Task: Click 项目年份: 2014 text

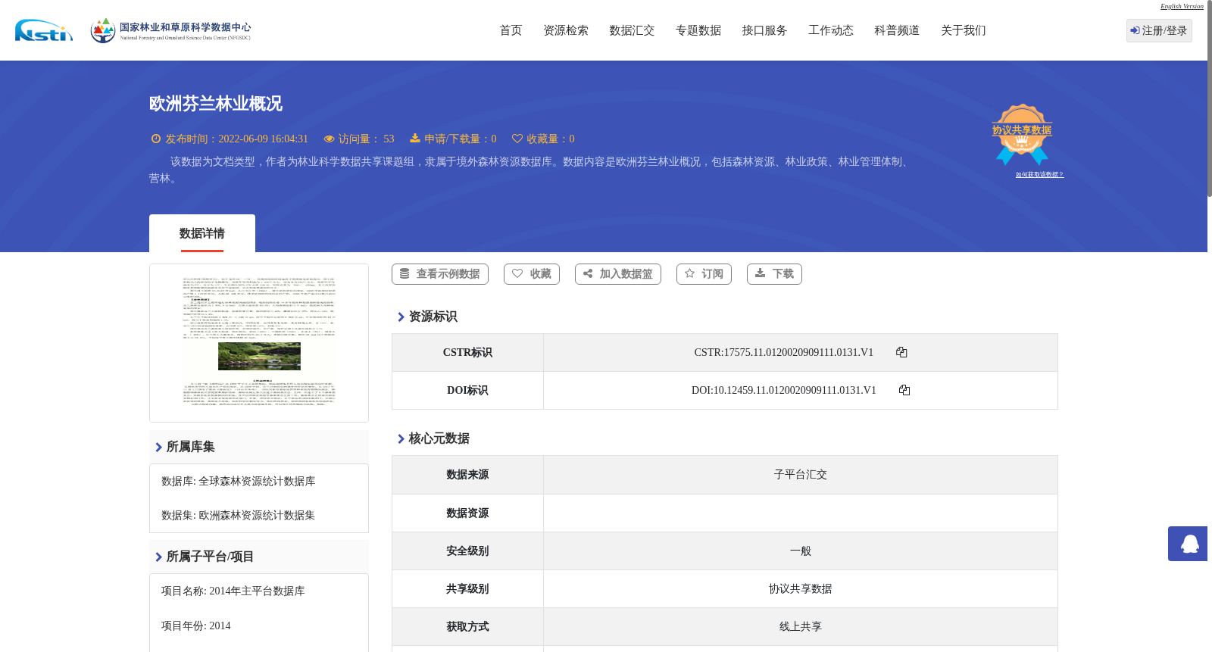Action: coord(196,626)
